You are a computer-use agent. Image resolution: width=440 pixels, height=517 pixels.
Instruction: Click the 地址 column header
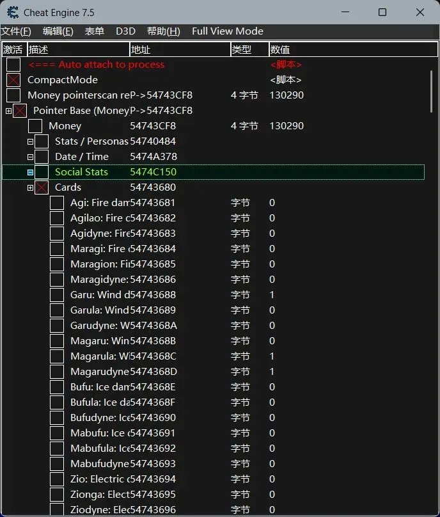coord(180,49)
